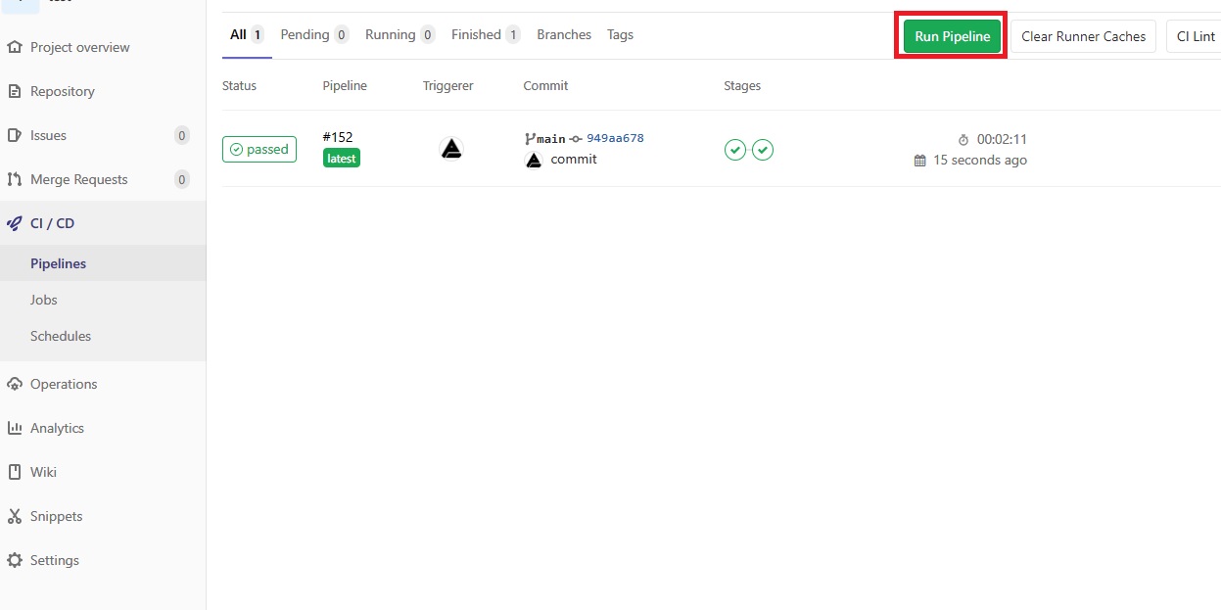Click the passed status badge

pos(259,149)
